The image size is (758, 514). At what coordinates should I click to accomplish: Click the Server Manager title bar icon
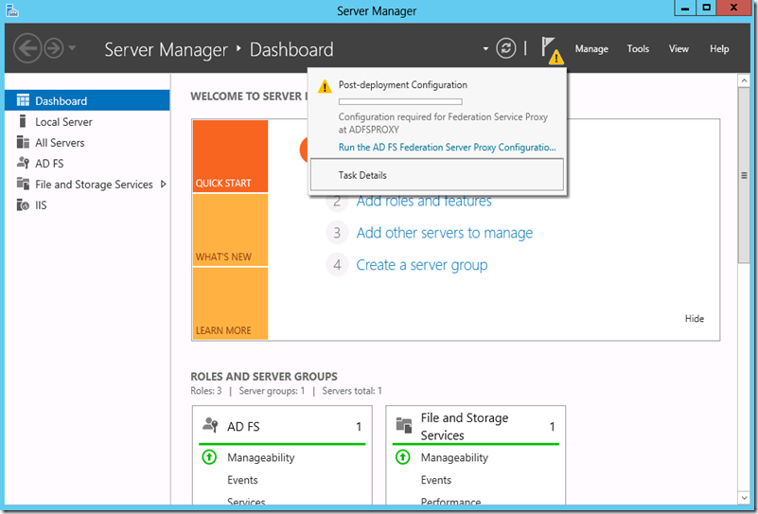[12, 10]
